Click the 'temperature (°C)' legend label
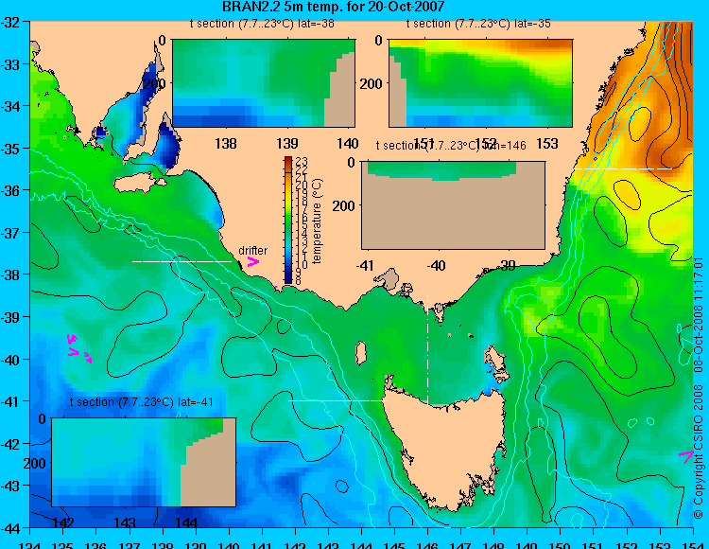This screenshot has height=549, width=709. click(317, 221)
